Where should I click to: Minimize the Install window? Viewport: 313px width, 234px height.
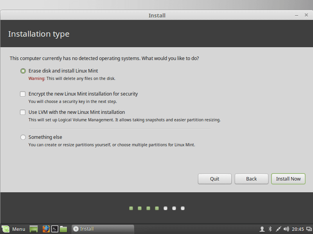point(296,15)
